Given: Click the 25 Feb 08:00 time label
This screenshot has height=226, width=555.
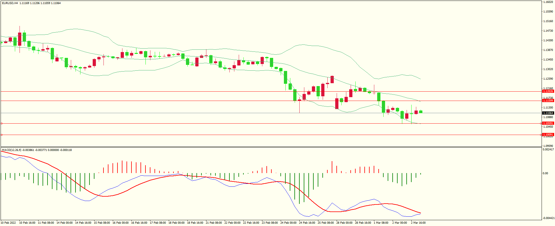Looking at the screenshot, I should pos(326,223).
